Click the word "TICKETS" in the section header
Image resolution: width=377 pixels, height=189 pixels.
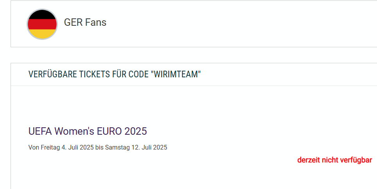pos(95,74)
